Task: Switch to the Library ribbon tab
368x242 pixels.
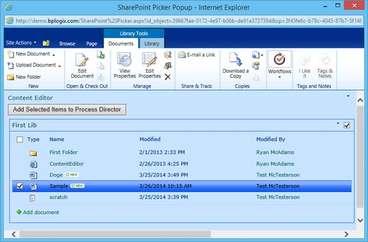Action: pyautogui.click(x=151, y=43)
